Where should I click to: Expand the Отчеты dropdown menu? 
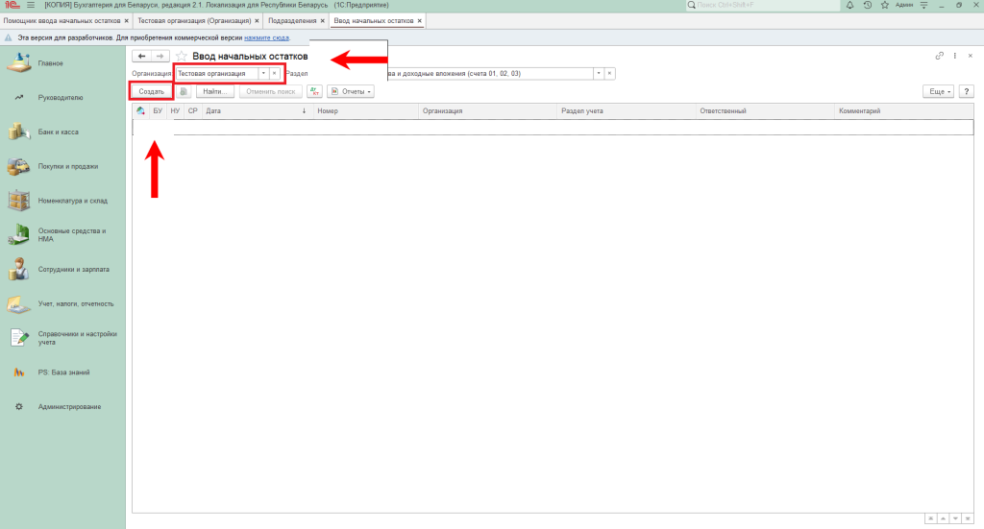click(350, 91)
